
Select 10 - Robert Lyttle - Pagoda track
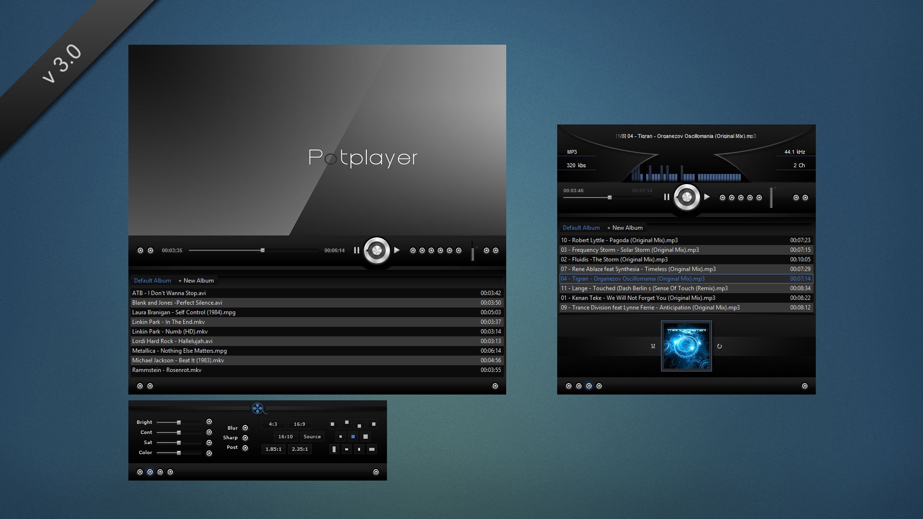[x=686, y=240]
